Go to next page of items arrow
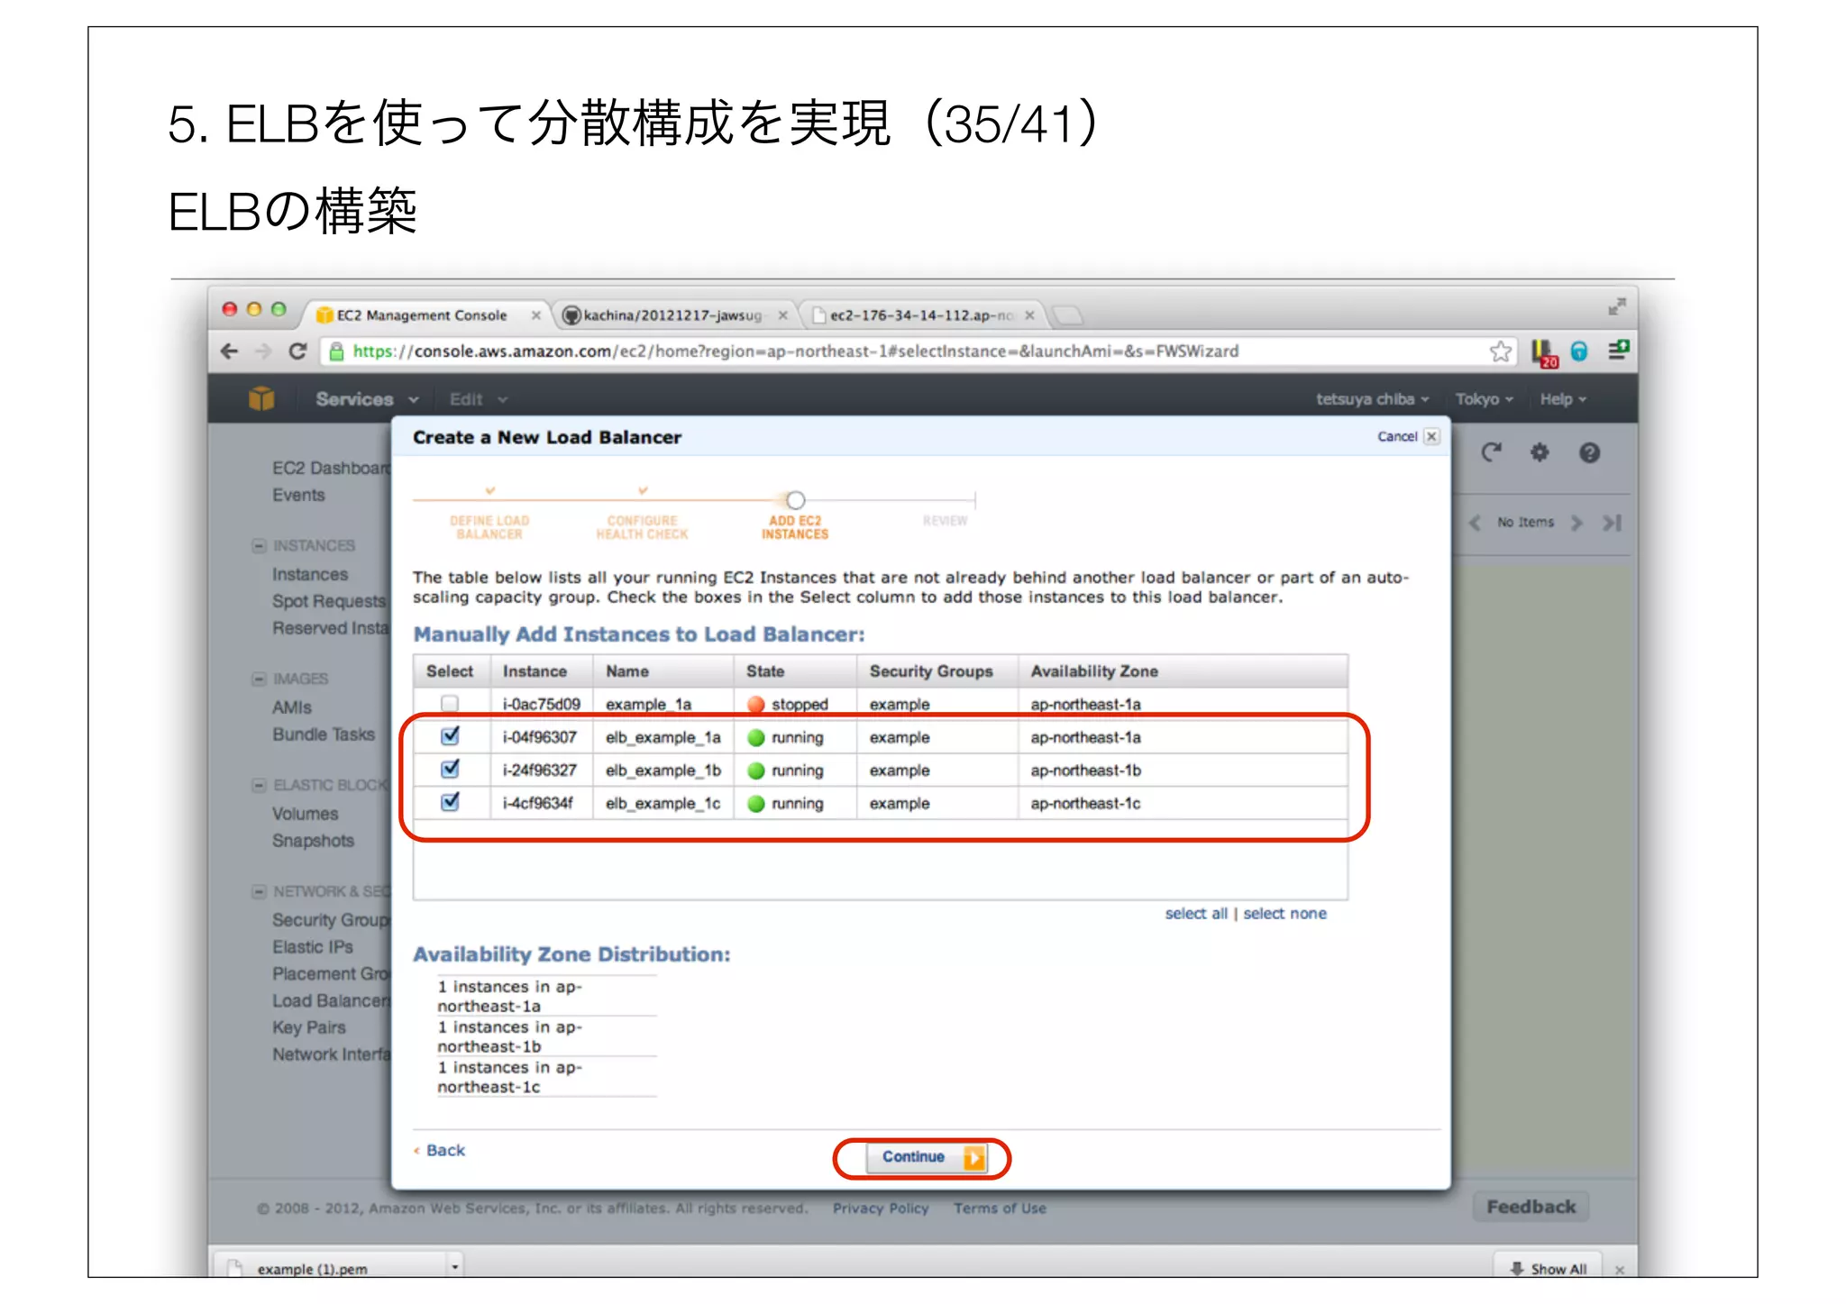The width and height of the screenshot is (1846, 1304). point(1576,522)
